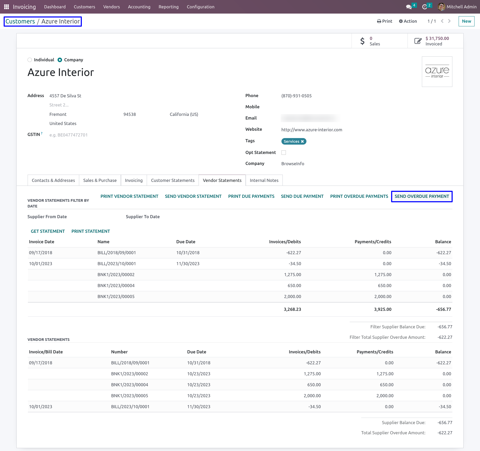Click Send Overdue Payment

click(x=422, y=196)
